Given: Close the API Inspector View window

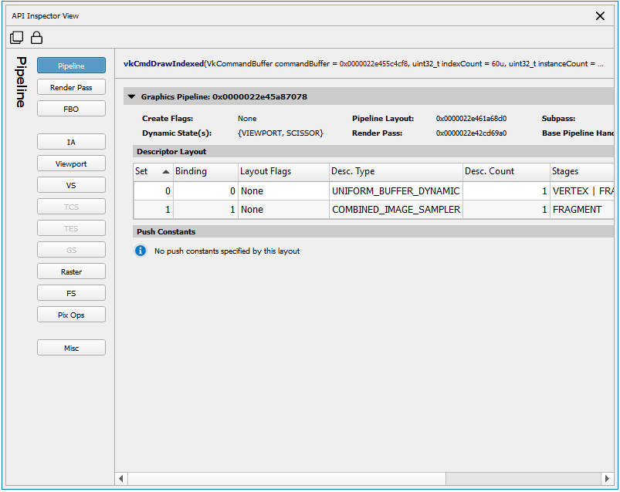Looking at the screenshot, I should (x=601, y=15).
